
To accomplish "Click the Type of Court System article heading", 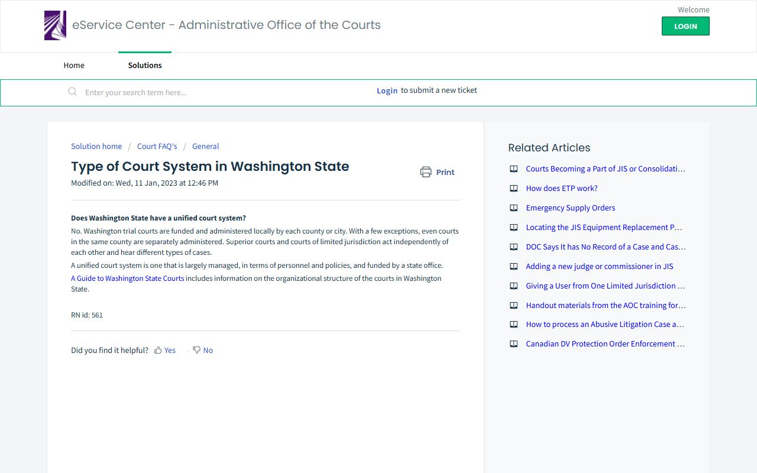I will (210, 167).
